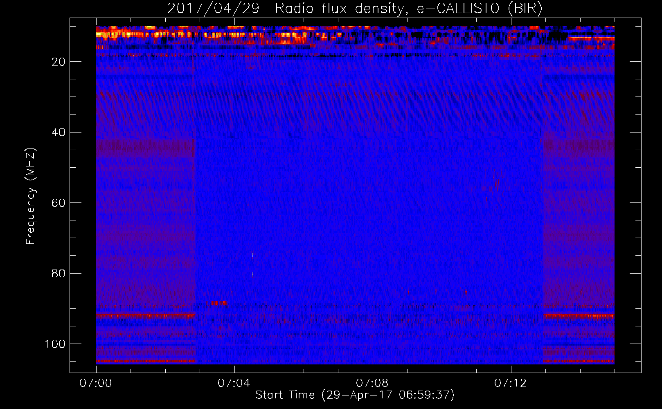This screenshot has height=409, width=662.
Task: Click the bright spike near 75 MHz at 07:04:30
Action: point(252,256)
